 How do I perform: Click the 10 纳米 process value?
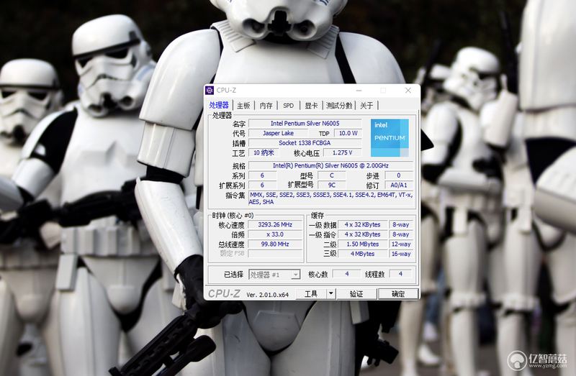264,152
